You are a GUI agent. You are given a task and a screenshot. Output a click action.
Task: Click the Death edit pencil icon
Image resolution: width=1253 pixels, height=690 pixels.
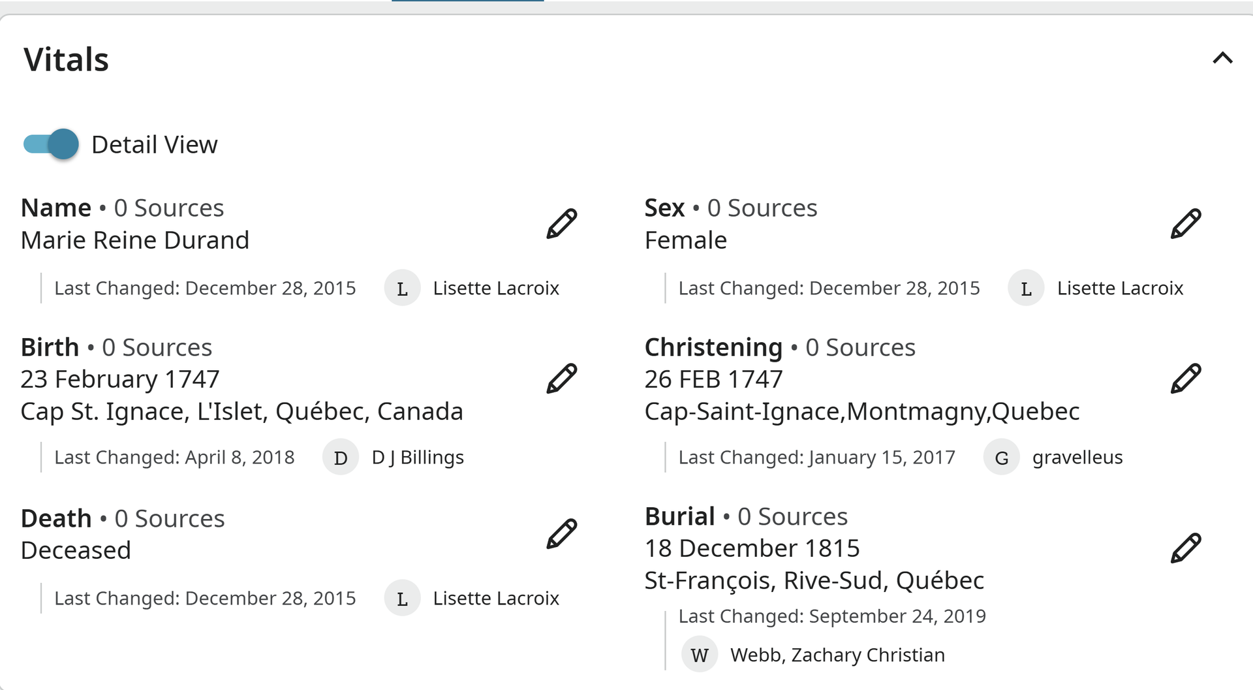pyautogui.click(x=561, y=534)
